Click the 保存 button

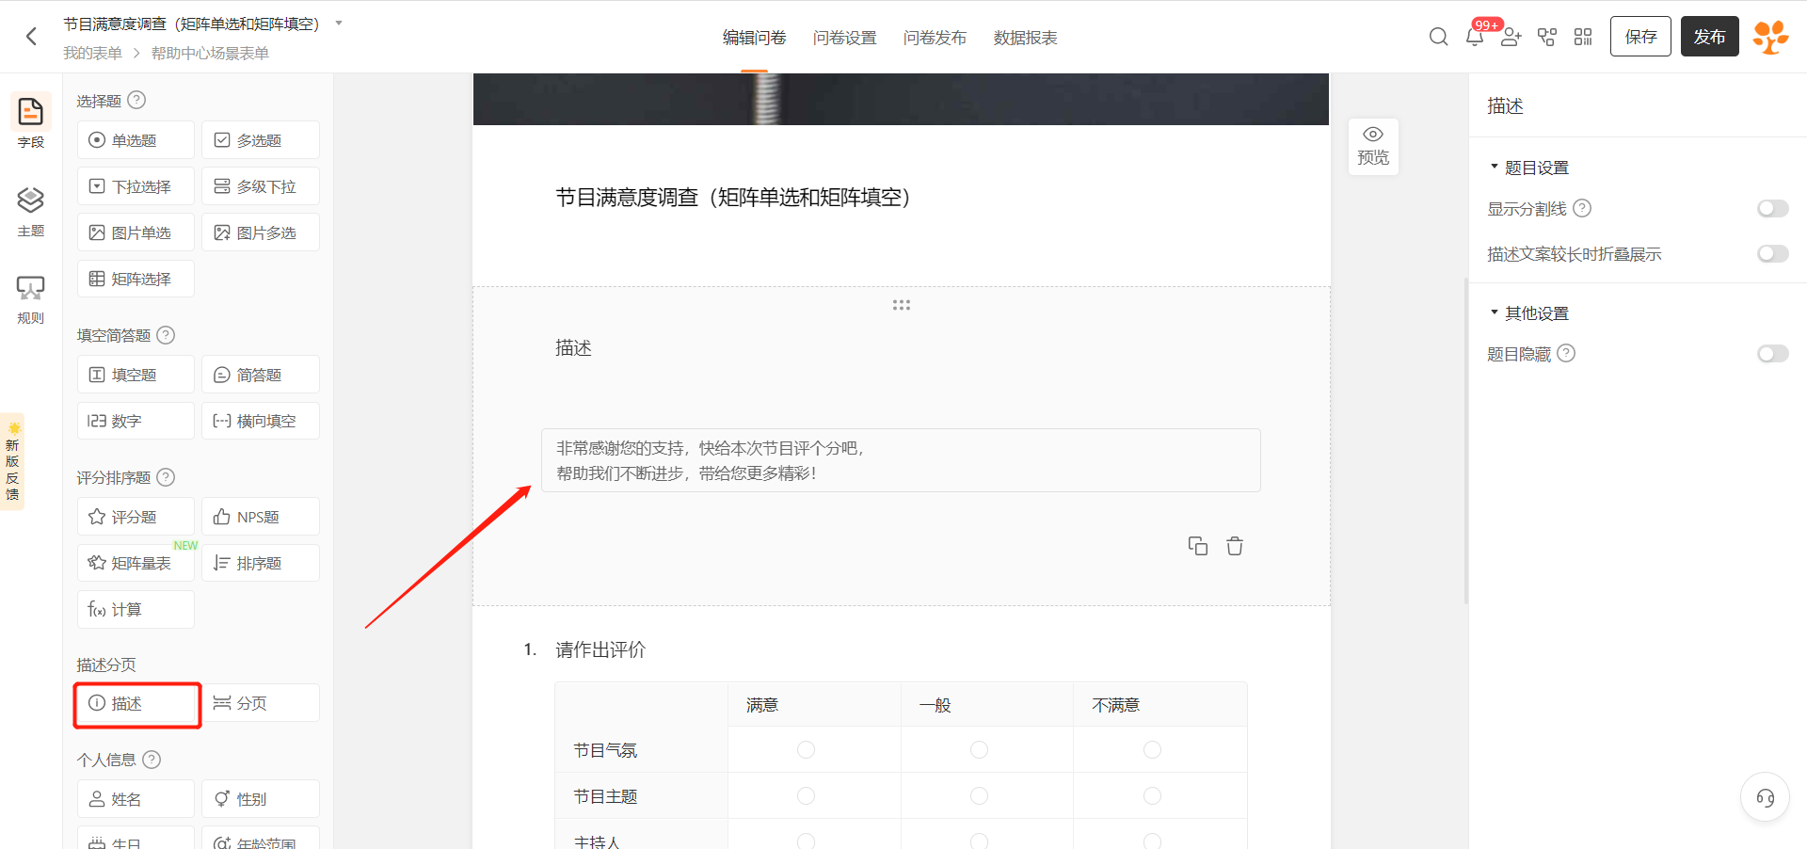tap(1639, 37)
